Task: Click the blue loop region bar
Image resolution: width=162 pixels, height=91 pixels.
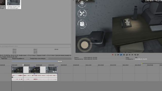Action: coord(34,61)
